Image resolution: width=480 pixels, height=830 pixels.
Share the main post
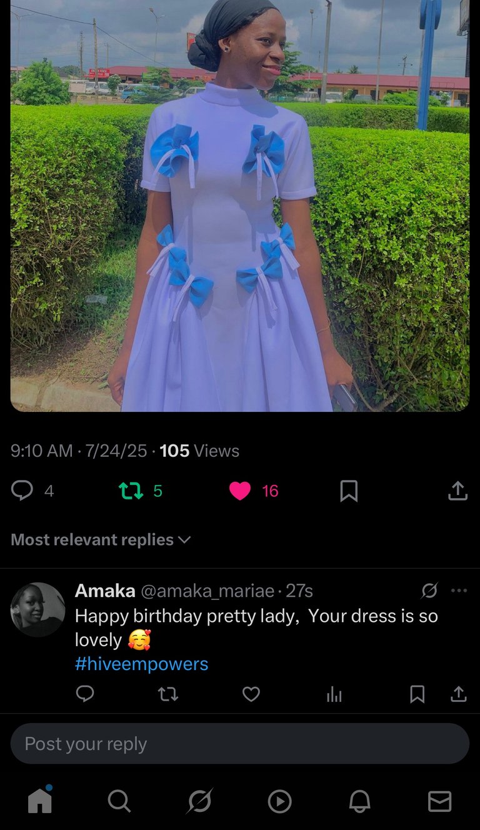[x=457, y=491]
